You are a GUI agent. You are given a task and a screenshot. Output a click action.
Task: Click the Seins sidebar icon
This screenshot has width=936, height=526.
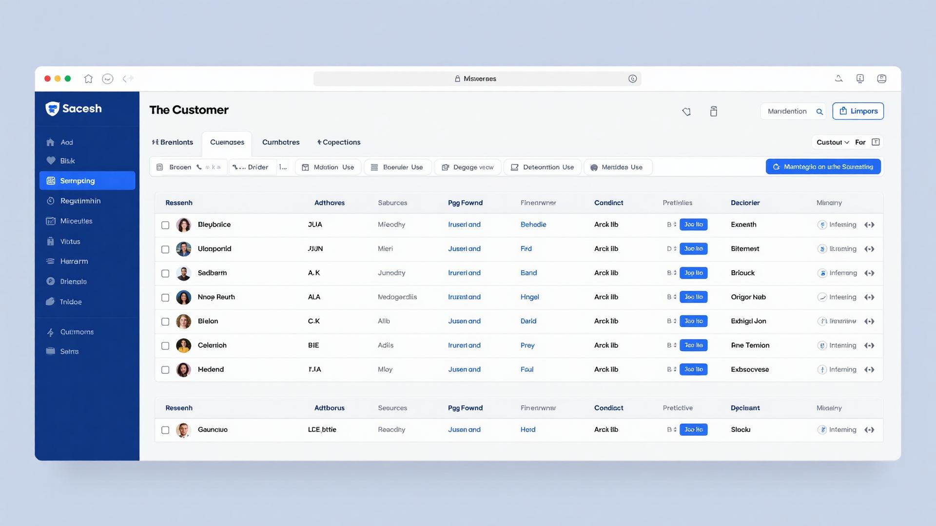point(50,351)
